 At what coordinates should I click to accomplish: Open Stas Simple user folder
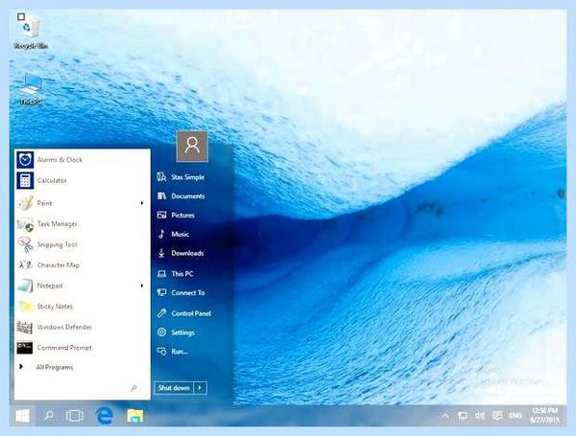180,177
